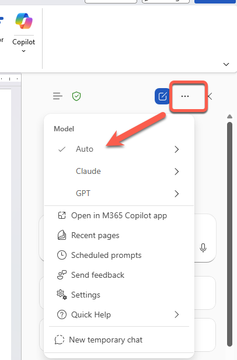
Task: Expand the Claude submenu chevron
Action: 176,172
